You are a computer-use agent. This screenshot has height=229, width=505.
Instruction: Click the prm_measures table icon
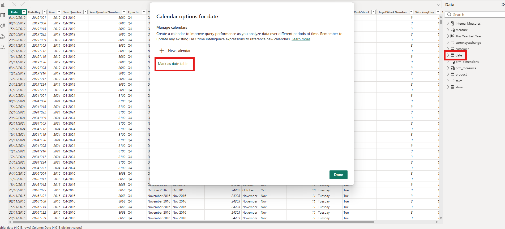coord(452,68)
